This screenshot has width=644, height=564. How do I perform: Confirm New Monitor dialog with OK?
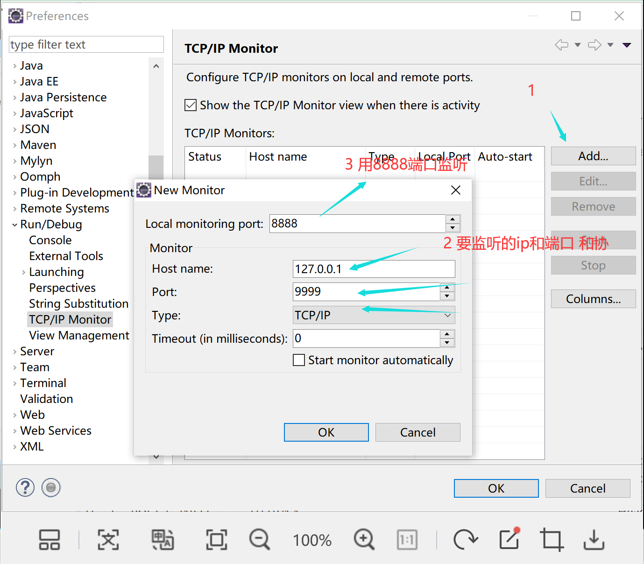(326, 432)
